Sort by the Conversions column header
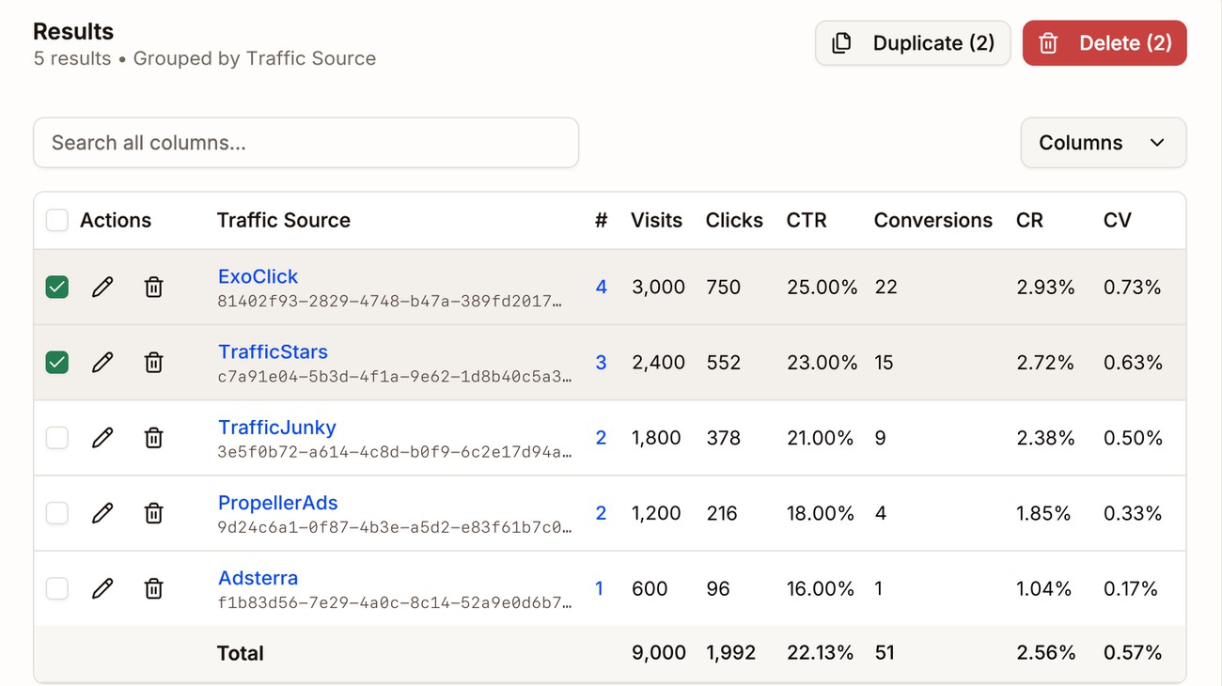The width and height of the screenshot is (1222, 686). click(933, 221)
